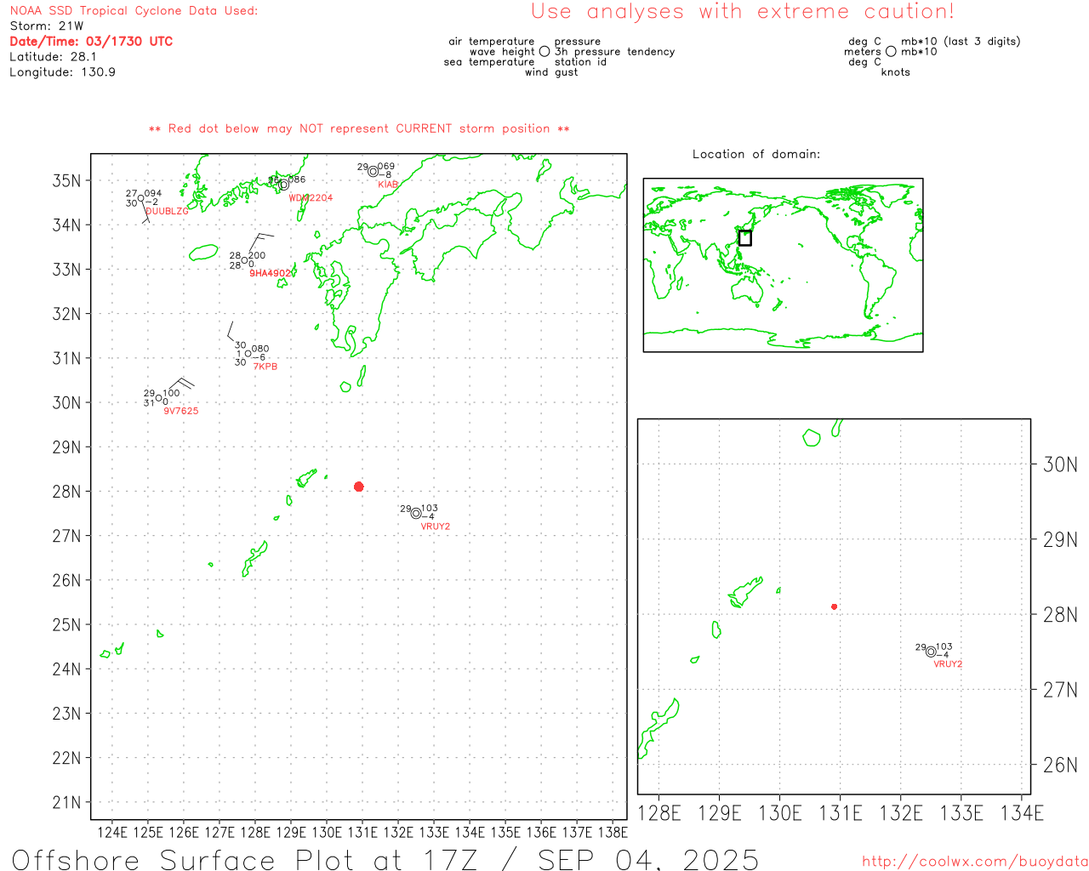Select the WDM2204 station circle marker
This screenshot has height=871, width=1089.
pos(283,185)
